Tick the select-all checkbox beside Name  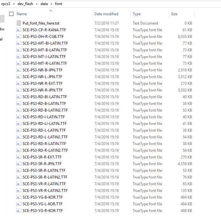pyautogui.click(x=11, y=14)
